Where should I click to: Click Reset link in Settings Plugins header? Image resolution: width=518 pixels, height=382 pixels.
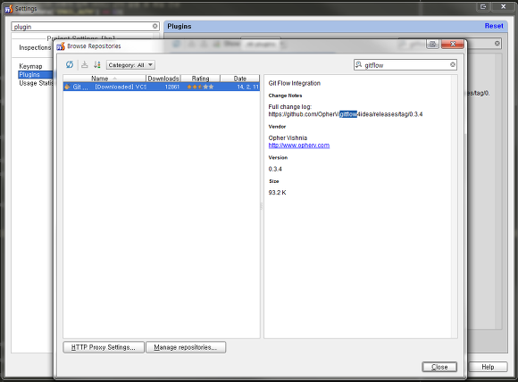click(x=494, y=26)
